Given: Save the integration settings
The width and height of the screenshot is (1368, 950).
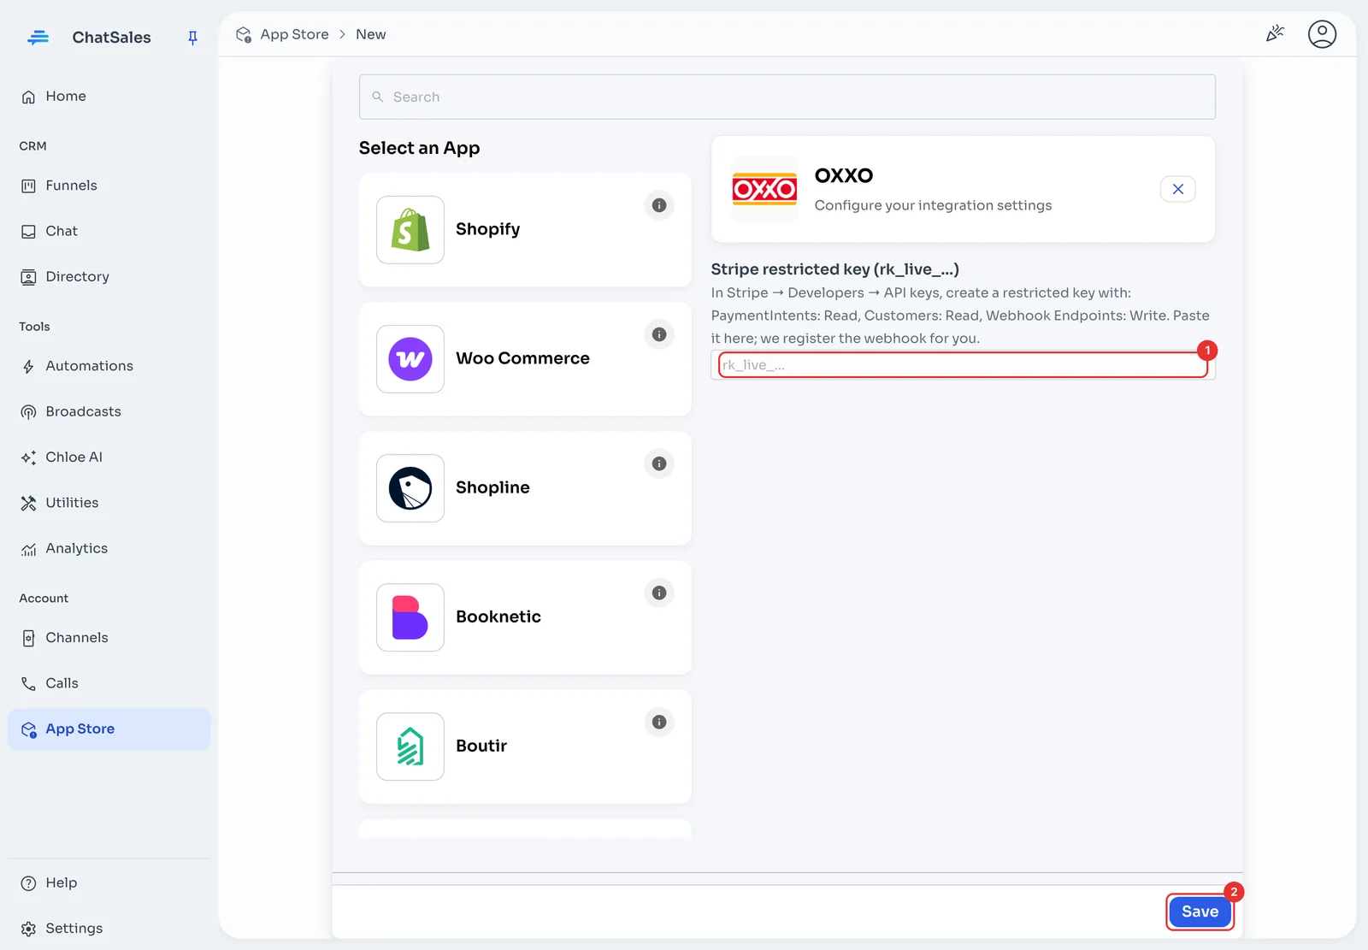Looking at the screenshot, I should (x=1200, y=912).
